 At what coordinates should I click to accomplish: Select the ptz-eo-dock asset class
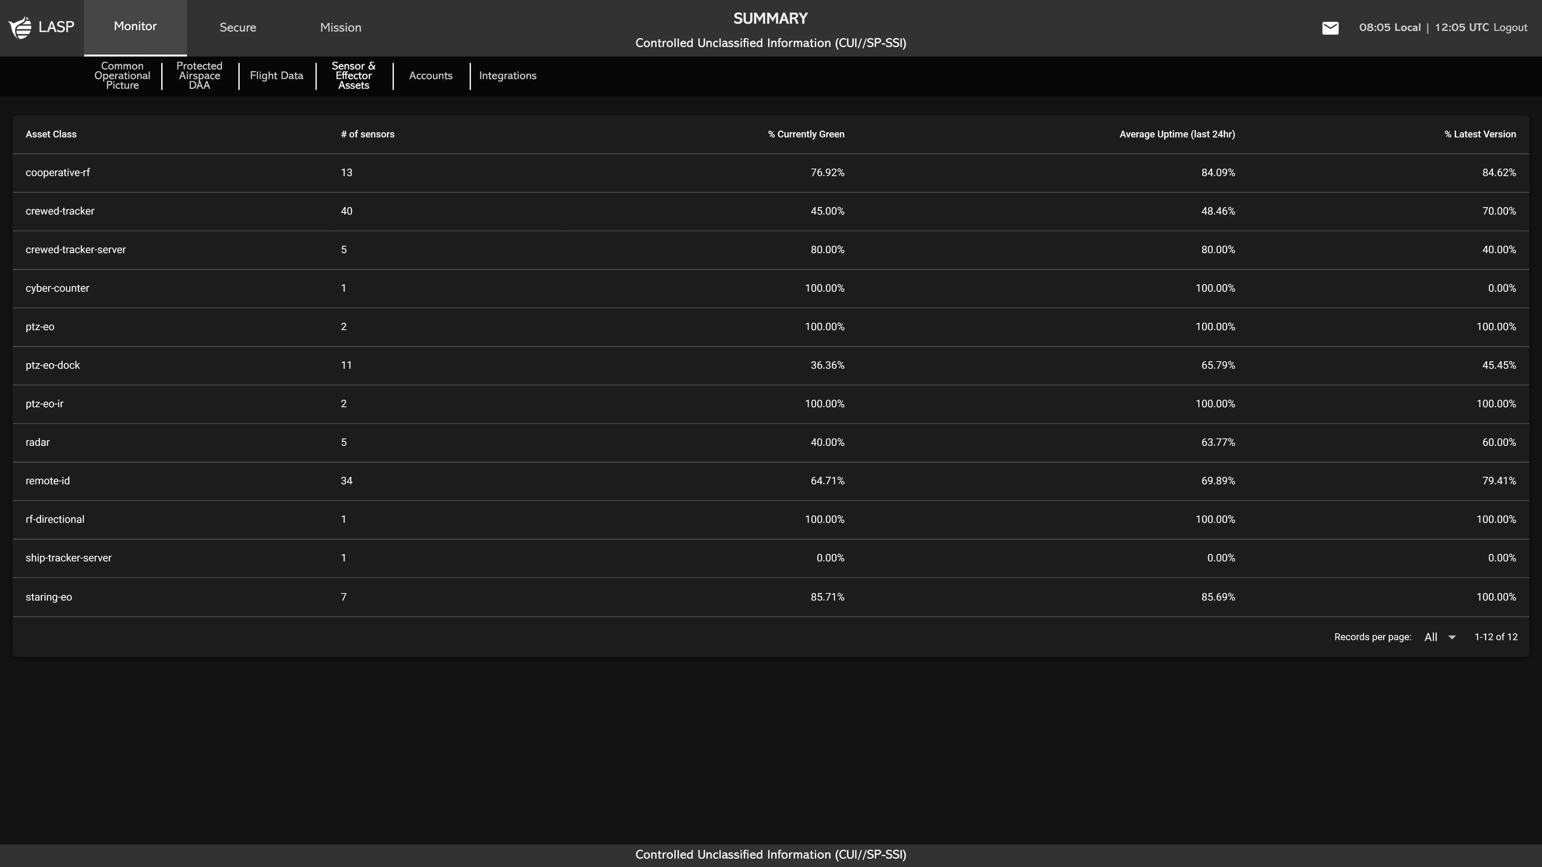(53, 365)
